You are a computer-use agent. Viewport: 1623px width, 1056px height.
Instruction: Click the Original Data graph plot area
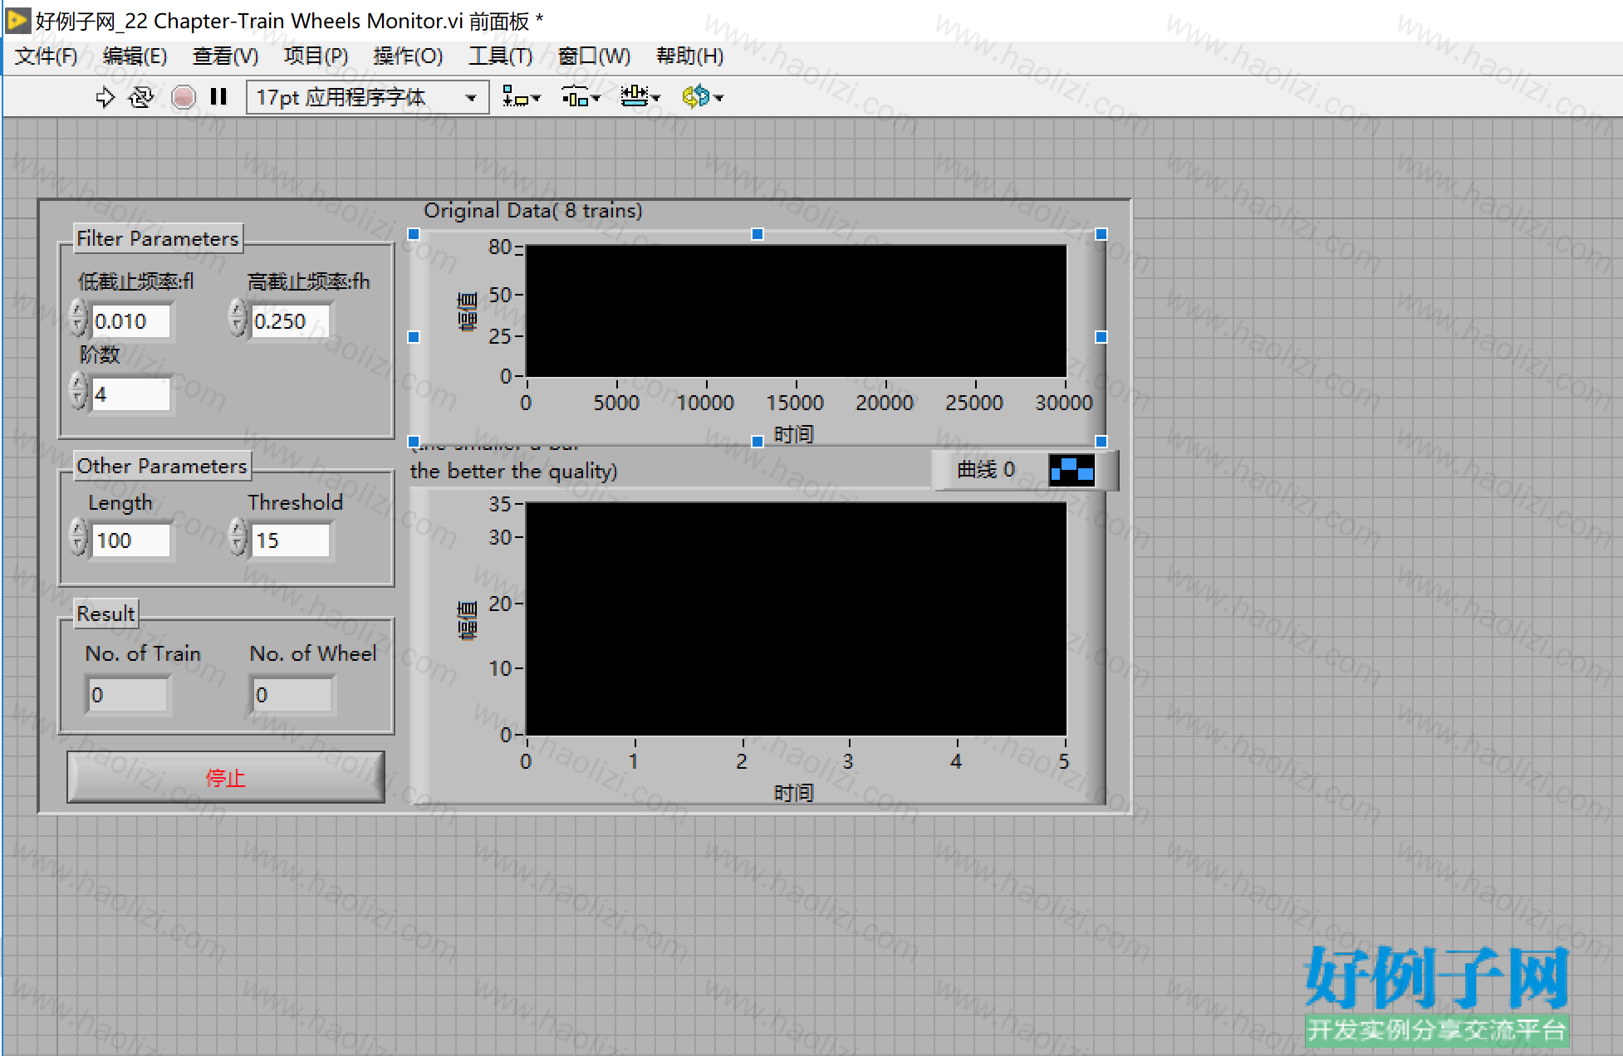797,310
